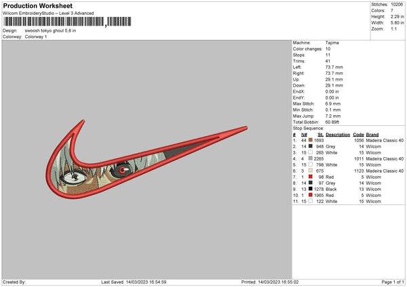Click the Machine value Tajima

tap(332, 43)
